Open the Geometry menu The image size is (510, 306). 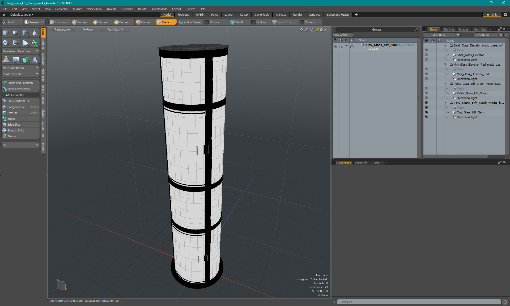[x=61, y=9]
